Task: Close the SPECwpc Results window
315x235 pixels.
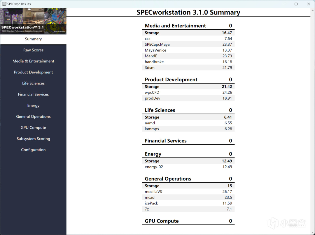Action: (308, 4)
